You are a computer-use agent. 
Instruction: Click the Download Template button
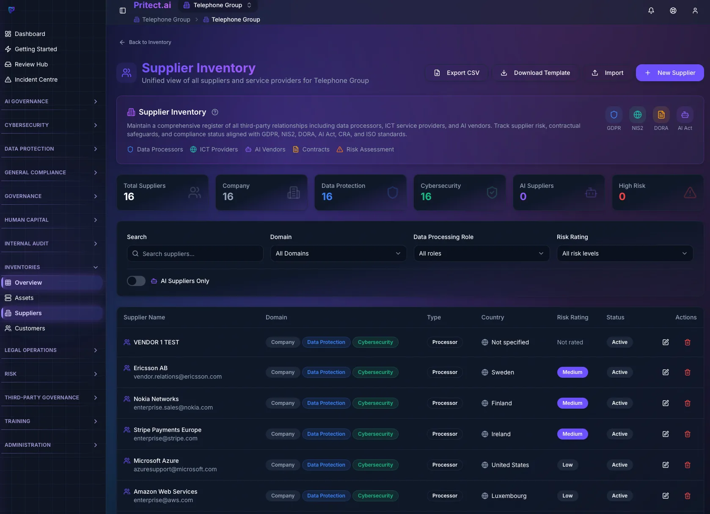tap(535, 73)
